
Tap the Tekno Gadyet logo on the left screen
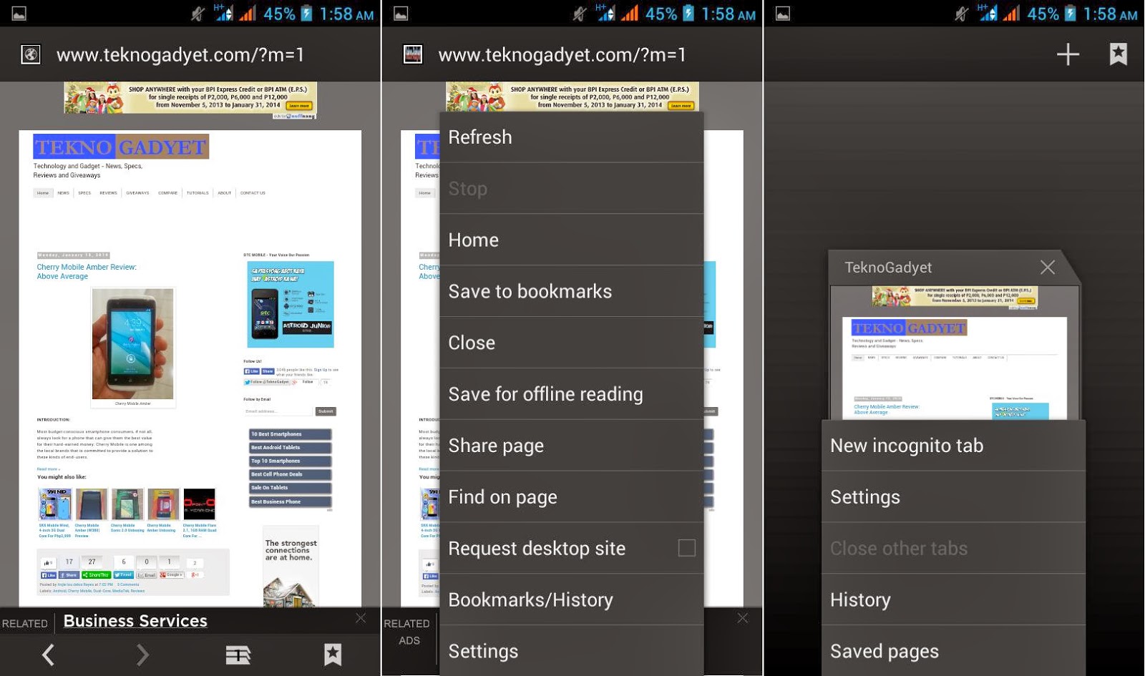pos(121,147)
